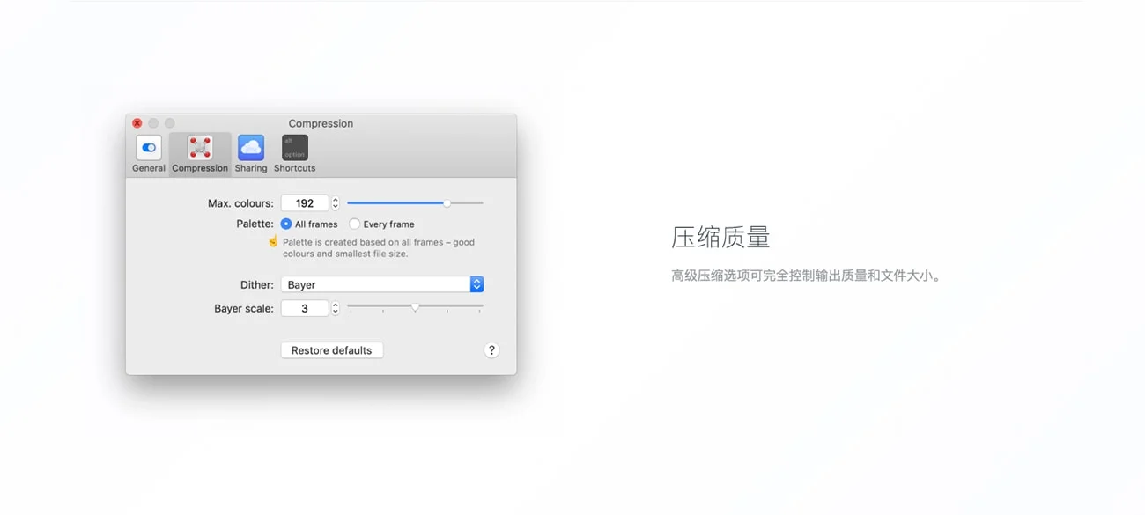The width and height of the screenshot is (1145, 515).
Task: Open the Sharing cloud icon pane
Action: click(x=251, y=148)
